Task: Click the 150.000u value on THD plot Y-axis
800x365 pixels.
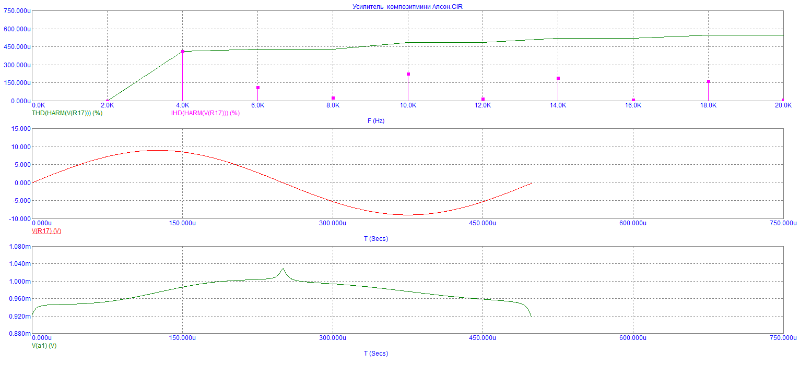Action: coord(16,83)
